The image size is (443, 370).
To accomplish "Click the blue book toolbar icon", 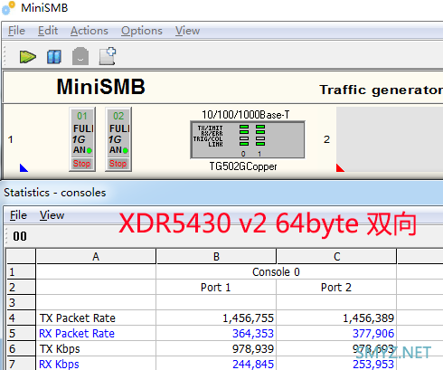I will (x=54, y=57).
